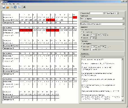This screenshot has height=108, width=128.
Task: Open the date dropdown at top of right panel
Action: (118, 13)
